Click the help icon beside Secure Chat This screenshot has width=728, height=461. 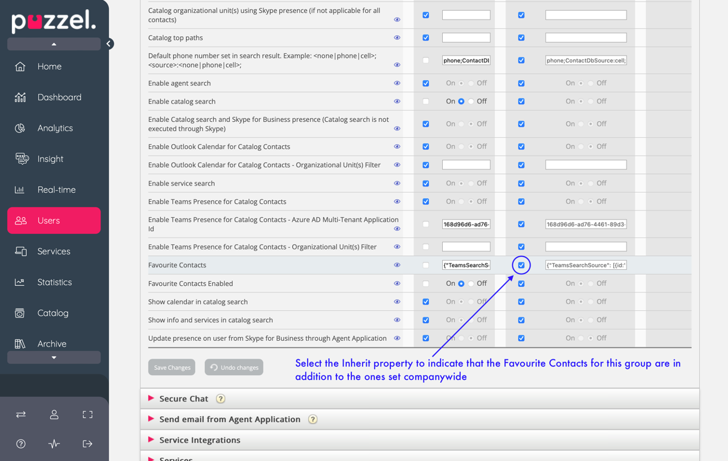(221, 399)
